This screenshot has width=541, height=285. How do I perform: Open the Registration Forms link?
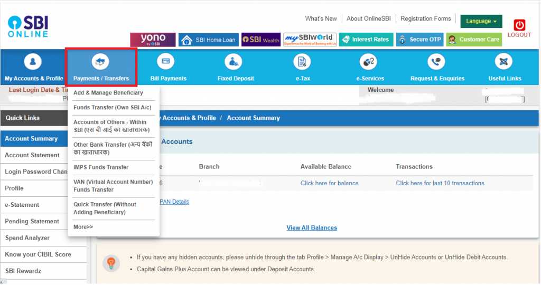pos(425,18)
